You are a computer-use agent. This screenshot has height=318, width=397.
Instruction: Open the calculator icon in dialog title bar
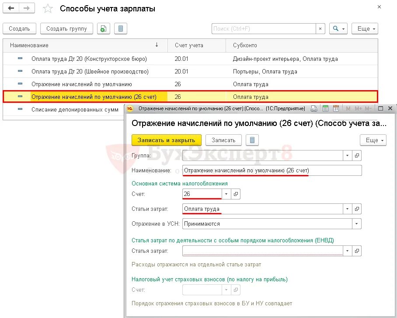[326, 108]
